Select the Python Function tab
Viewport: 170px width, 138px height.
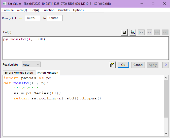(47, 73)
